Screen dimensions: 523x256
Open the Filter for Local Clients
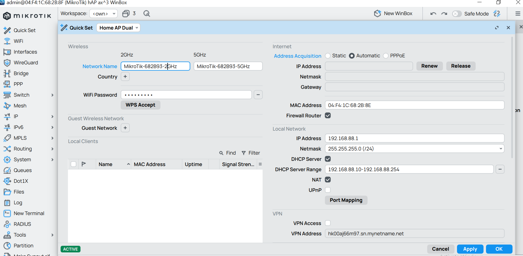click(251, 153)
